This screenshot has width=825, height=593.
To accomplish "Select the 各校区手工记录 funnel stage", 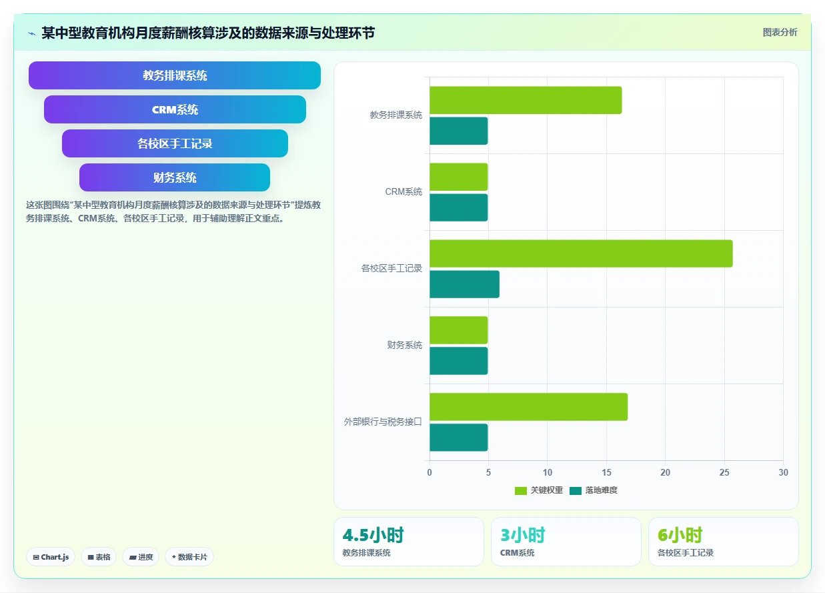I will (175, 143).
